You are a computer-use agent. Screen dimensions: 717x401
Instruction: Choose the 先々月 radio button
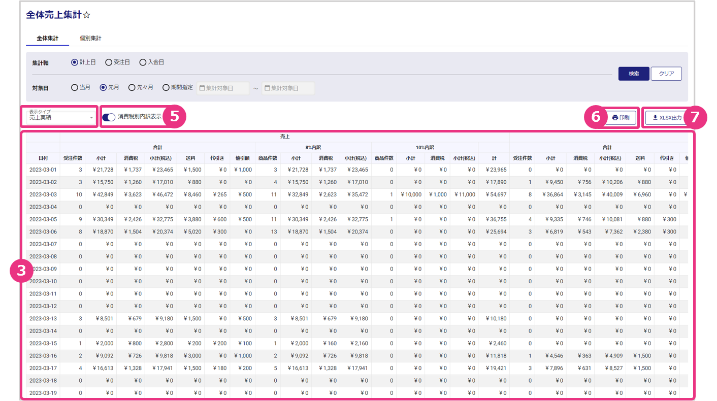coord(132,87)
